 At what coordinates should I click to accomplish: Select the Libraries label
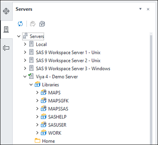(51, 85)
